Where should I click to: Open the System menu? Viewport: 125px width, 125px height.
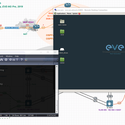coord(75,13)
